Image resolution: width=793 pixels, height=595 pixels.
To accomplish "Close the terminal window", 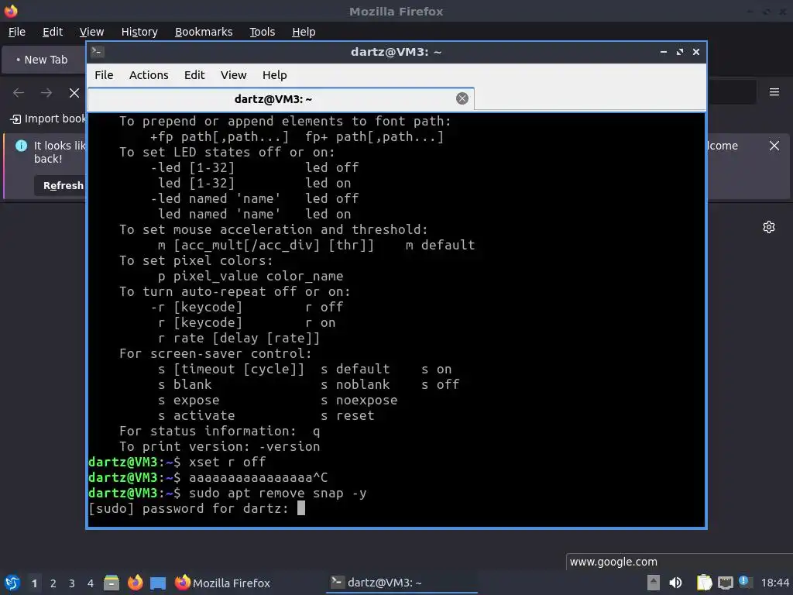I will pos(696,52).
